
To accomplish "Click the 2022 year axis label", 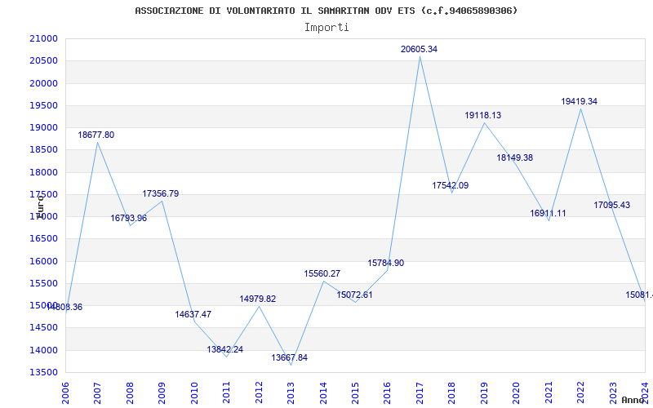I will 581,392.
